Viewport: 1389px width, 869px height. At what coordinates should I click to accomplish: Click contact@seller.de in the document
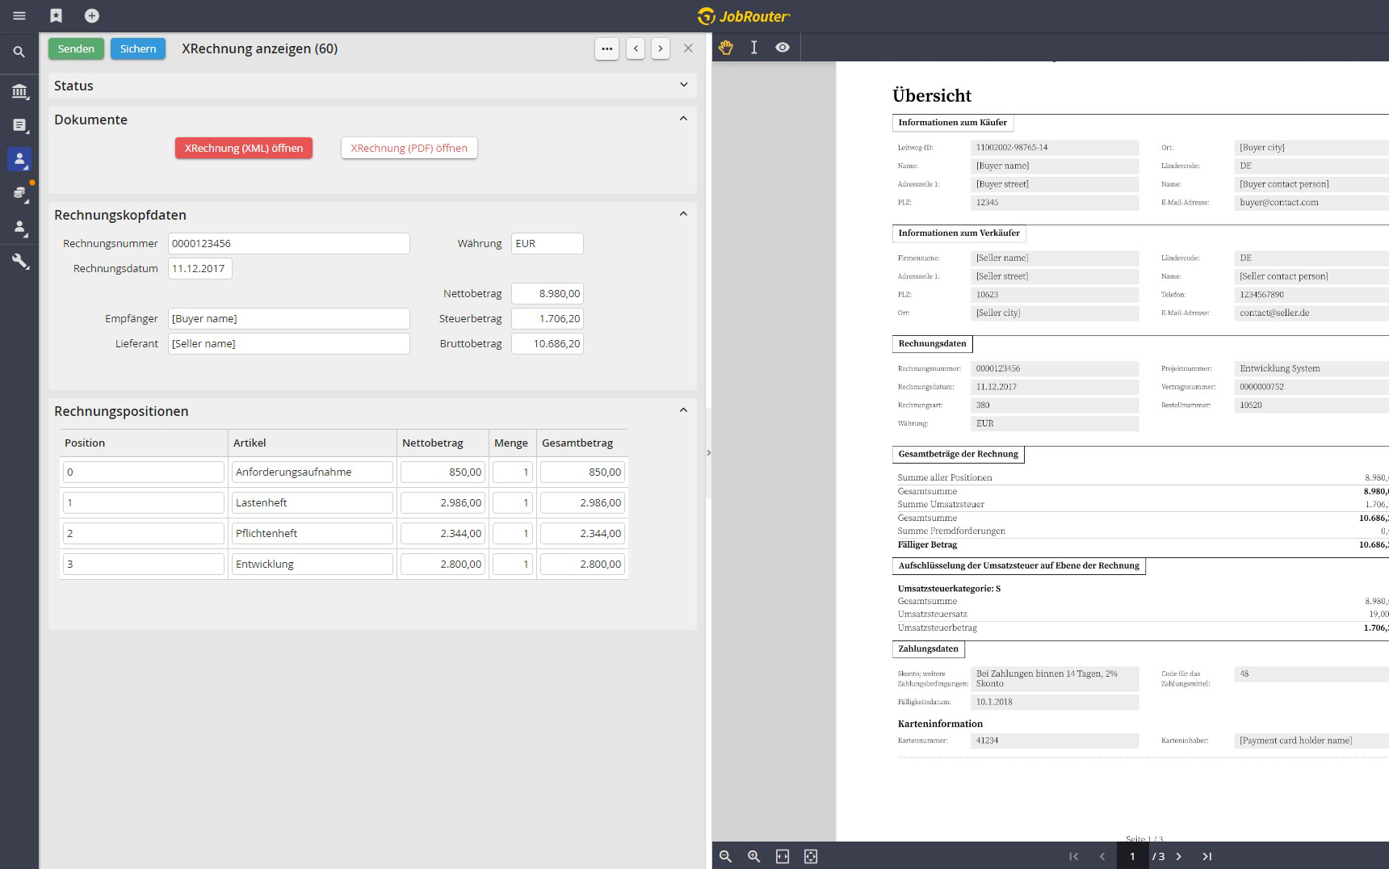coord(1274,313)
